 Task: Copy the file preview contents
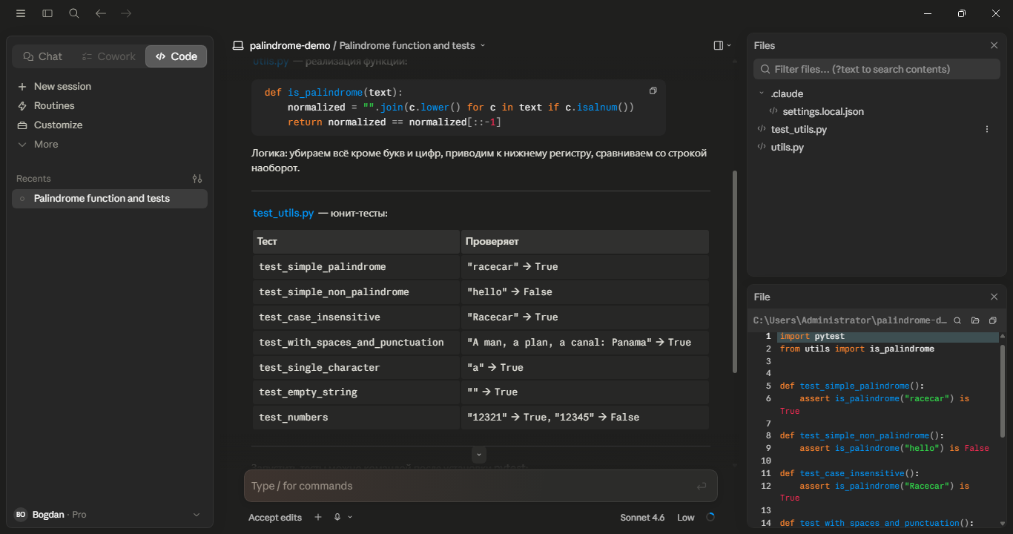pyautogui.click(x=993, y=320)
